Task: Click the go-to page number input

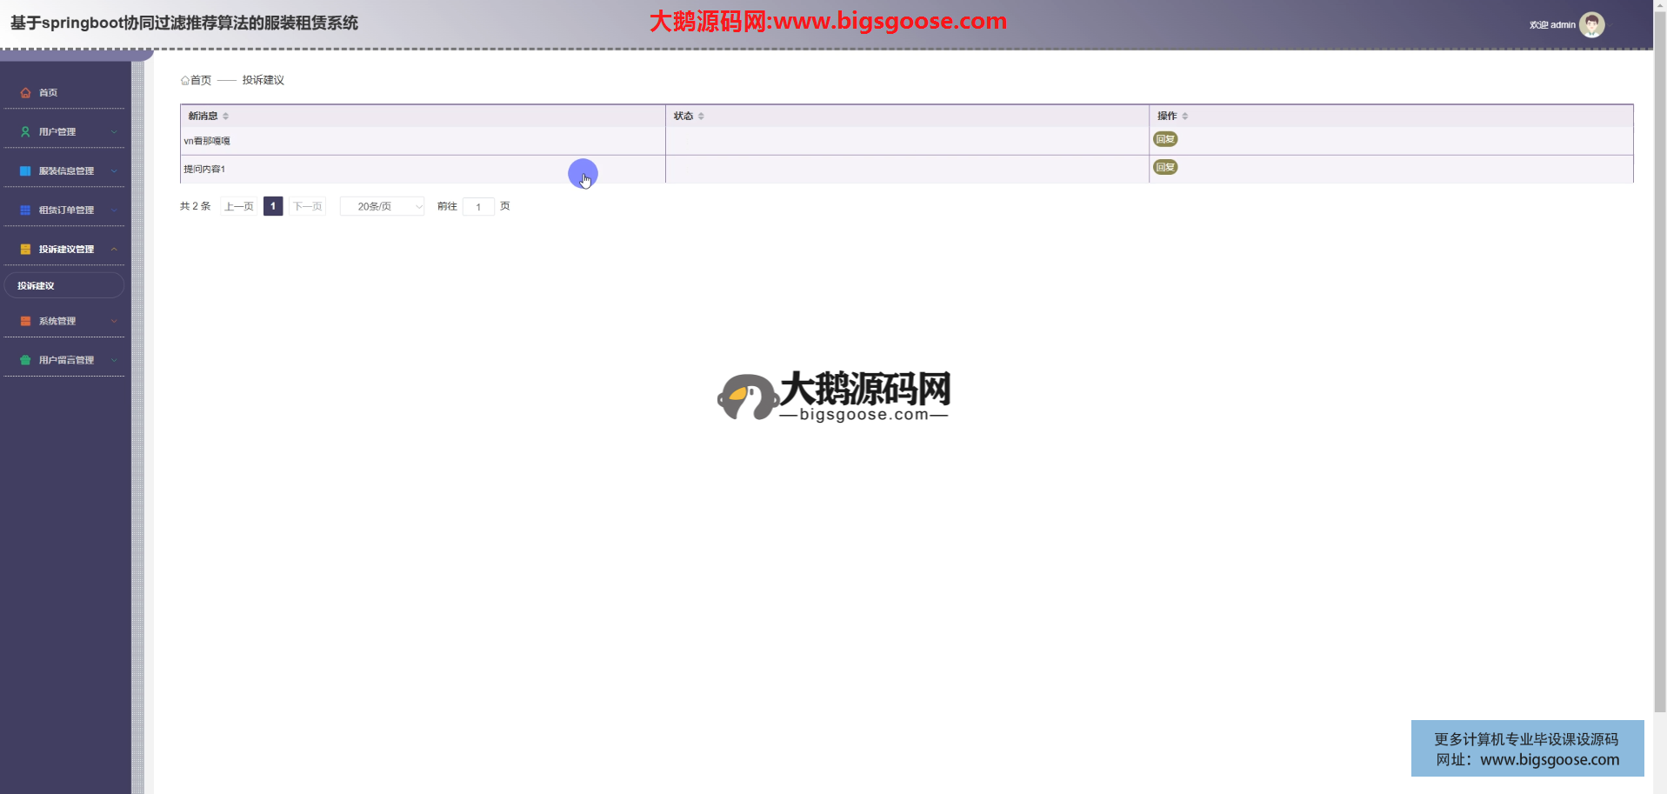Action: tap(478, 207)
